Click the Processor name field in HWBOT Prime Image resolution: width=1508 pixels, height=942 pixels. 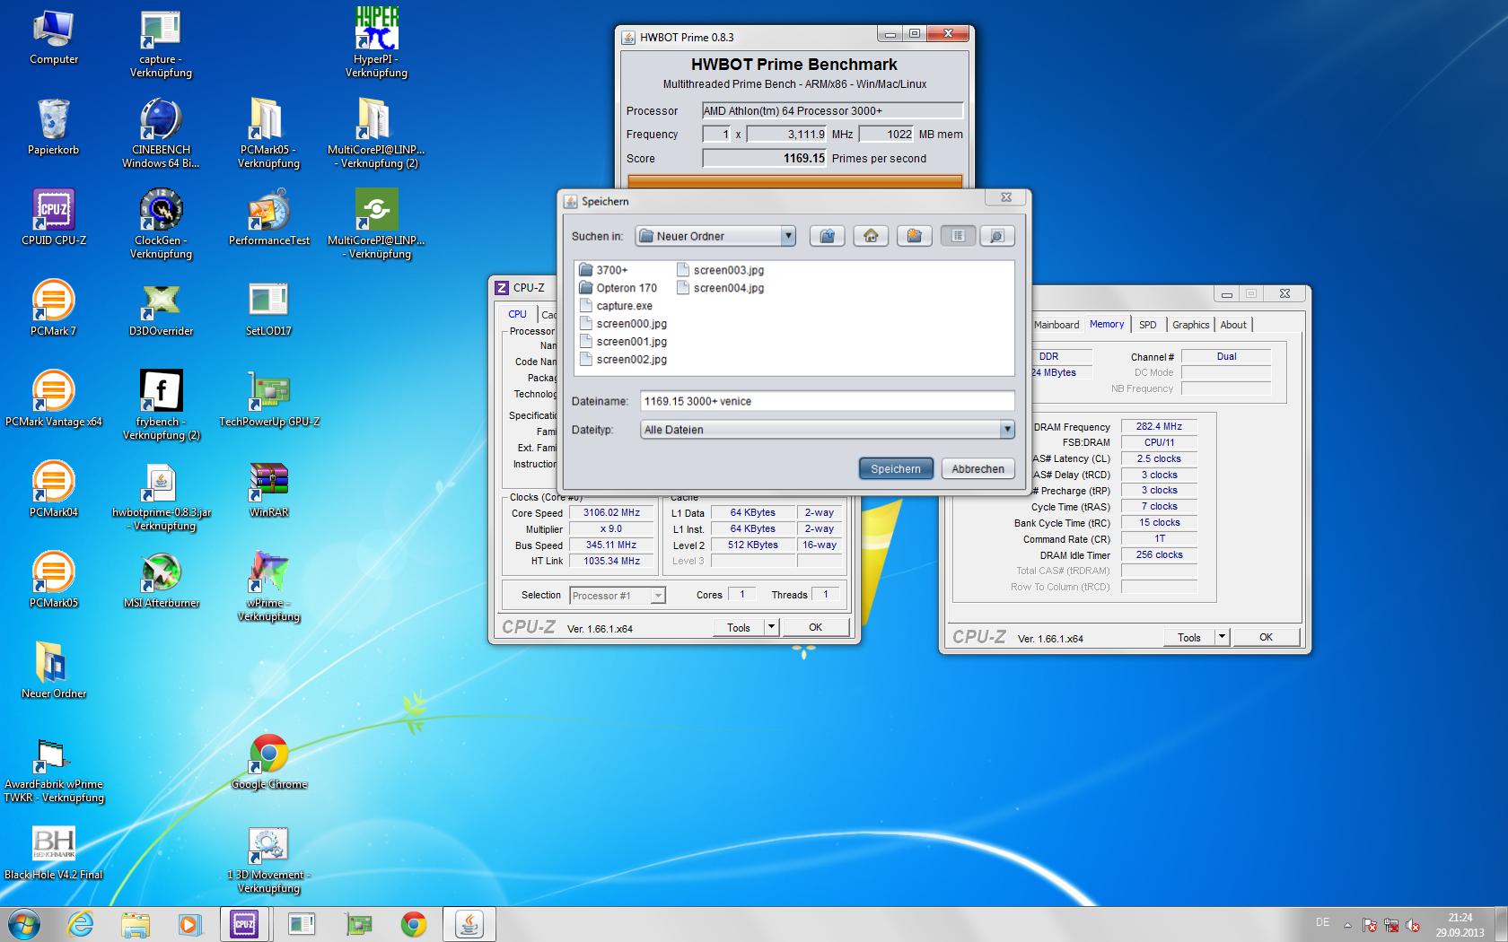tap(832, 110)
